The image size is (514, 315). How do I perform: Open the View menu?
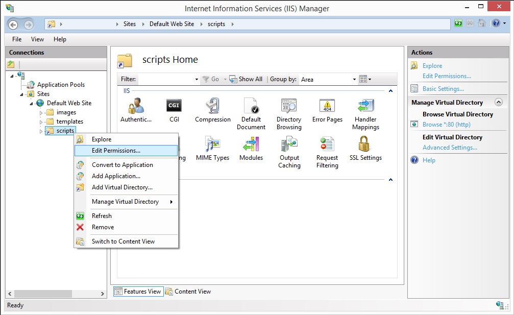[37, 39]
